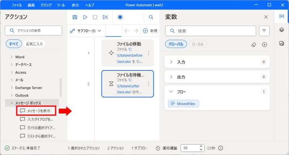The image size is (289, 155).
Task: Click the Save flow icon
Action: 75,17
